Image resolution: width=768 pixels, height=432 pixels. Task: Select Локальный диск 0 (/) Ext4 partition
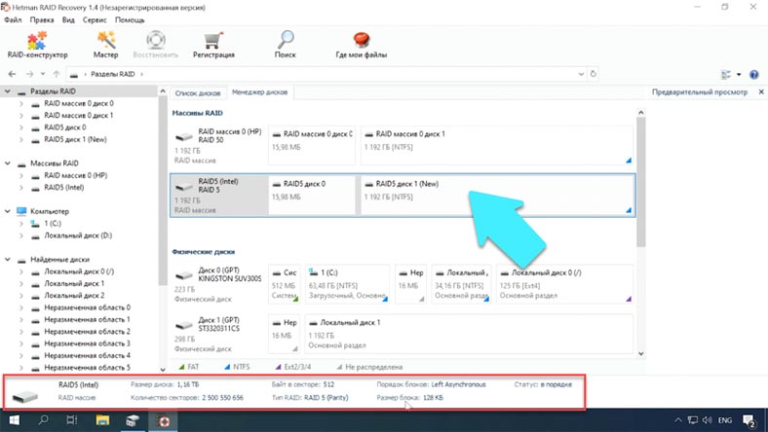[564, 284]
